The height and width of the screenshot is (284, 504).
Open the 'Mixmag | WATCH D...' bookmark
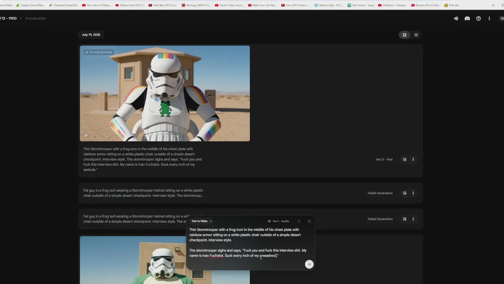click(x=196, y=5)
